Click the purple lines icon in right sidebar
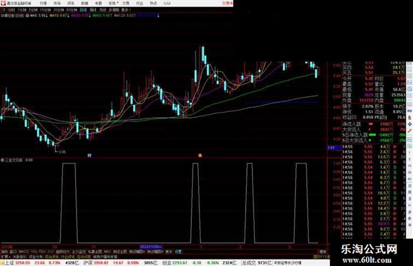 (x=410, y=104)
